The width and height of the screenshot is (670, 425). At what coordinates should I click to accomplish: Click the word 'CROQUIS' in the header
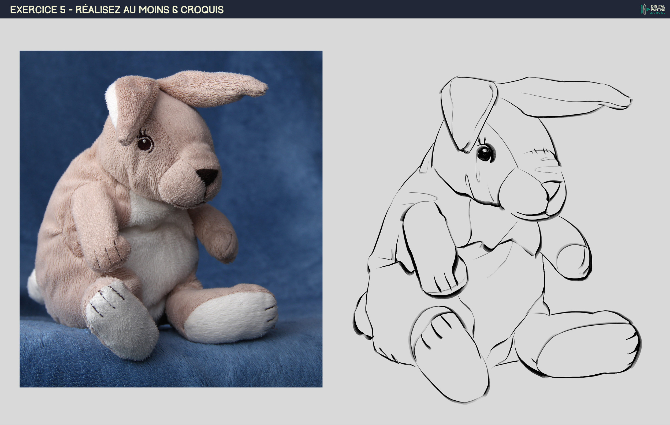202,10
